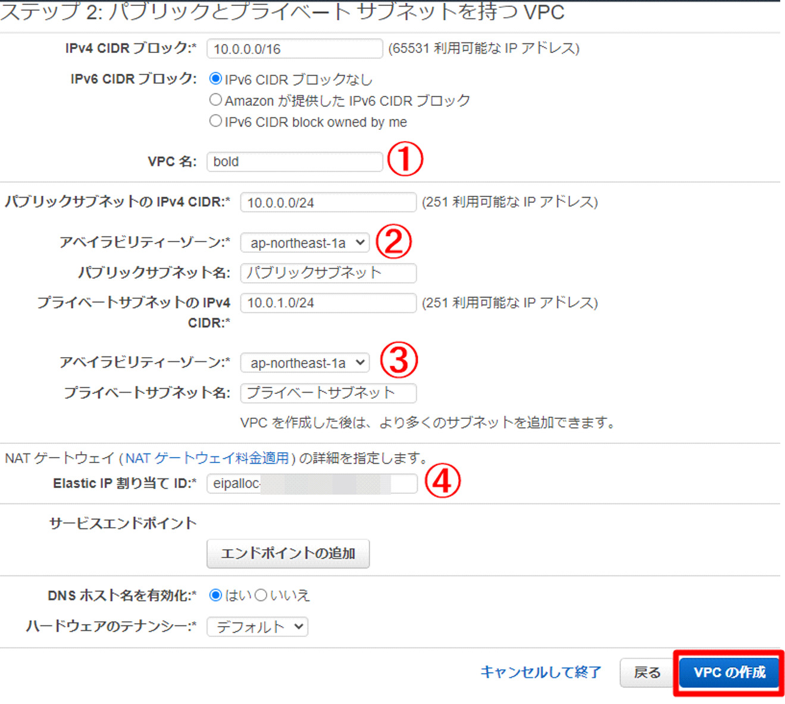Image resolution: width=785 pixels, height=704 pixels.
Task: Click the public subnet IPv4 CIDR field
Action: click(x=327, y=202)
